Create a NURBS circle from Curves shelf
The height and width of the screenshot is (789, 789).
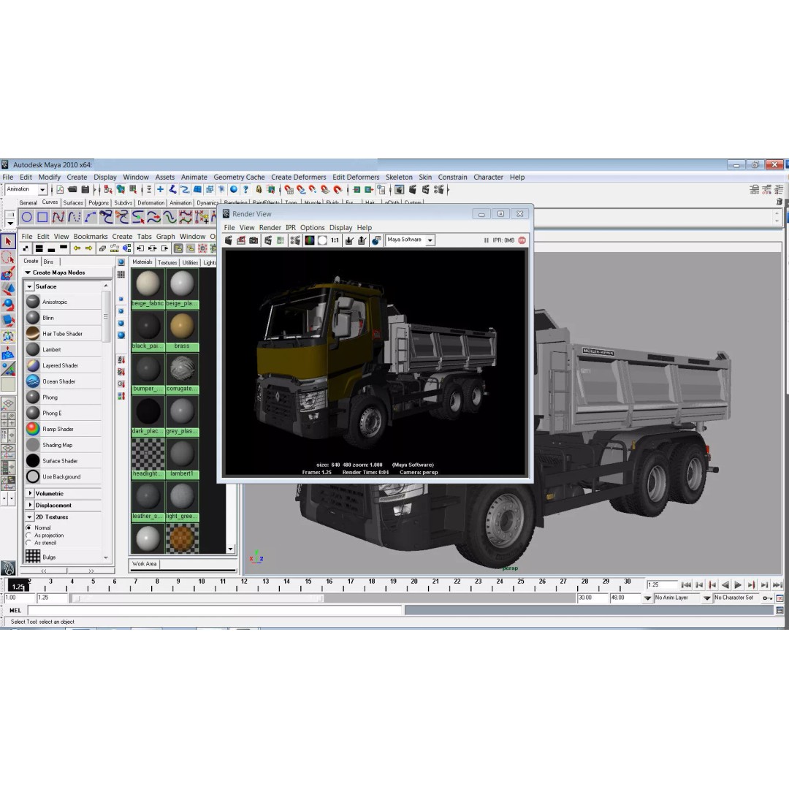click(x=27, y=218)
